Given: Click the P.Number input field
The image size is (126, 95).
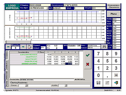Looking at the screenshot, I should coord(40,5).
